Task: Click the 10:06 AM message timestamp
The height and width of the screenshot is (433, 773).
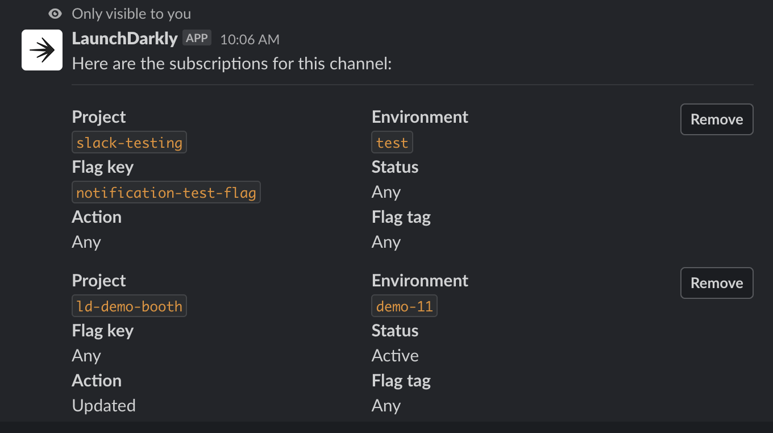Action: click(250, 40)
